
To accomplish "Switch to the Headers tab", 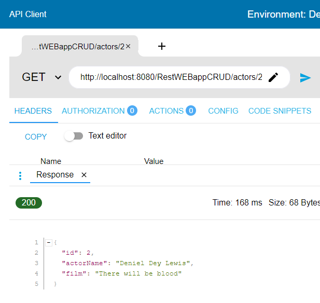I will 33,111.
